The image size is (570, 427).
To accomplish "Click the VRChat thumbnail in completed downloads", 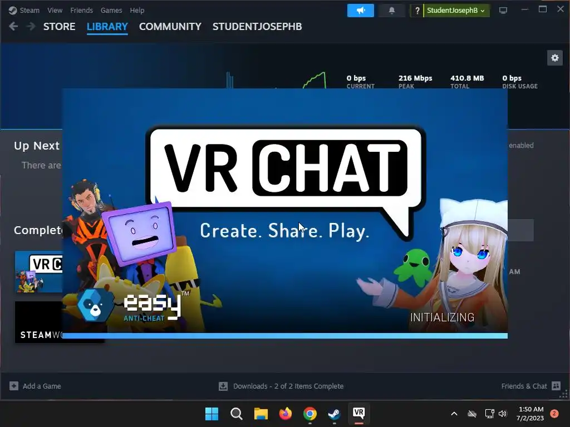I will 38,271.
